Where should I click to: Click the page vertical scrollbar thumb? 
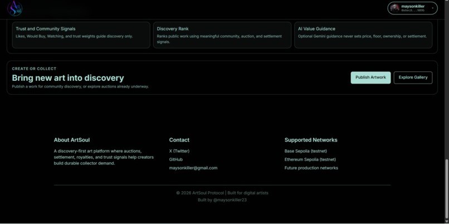446,188
